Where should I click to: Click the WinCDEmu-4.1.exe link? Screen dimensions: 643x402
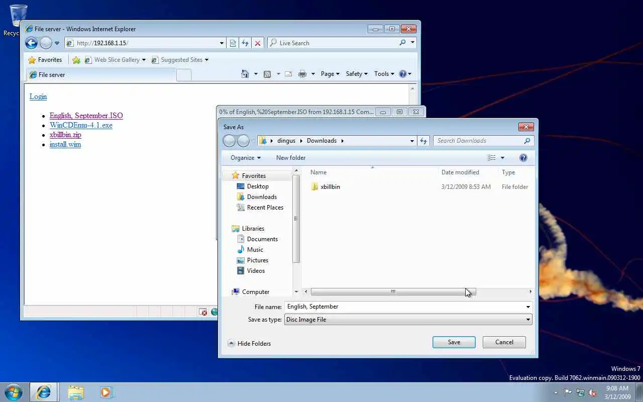81,125
